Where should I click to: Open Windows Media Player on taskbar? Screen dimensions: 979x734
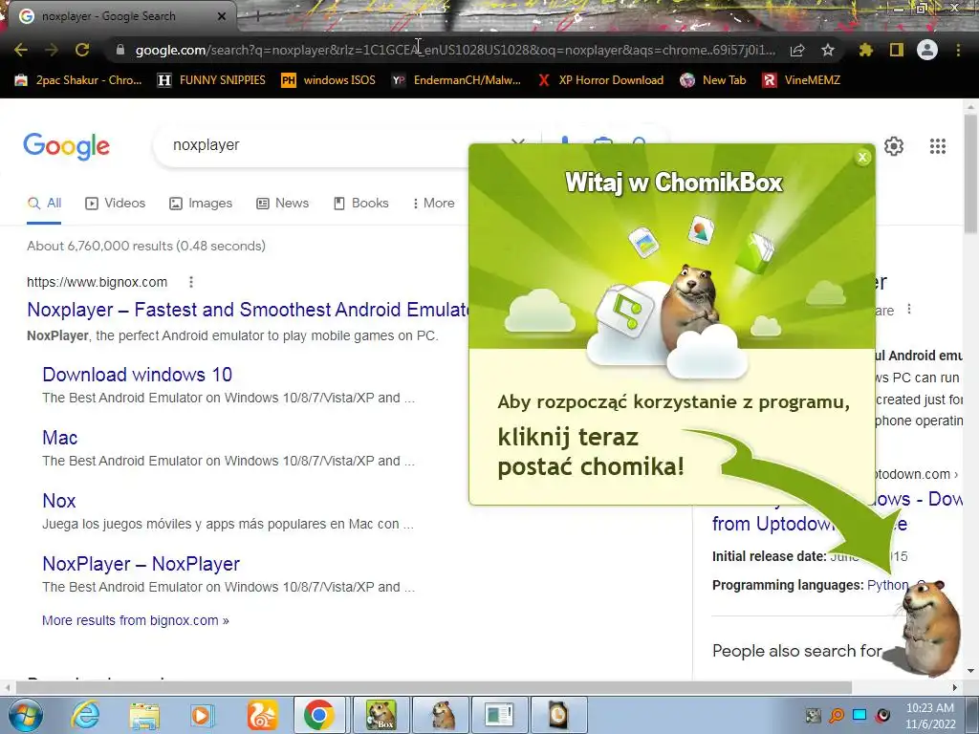pyautogui.click(x=203, y=715)
